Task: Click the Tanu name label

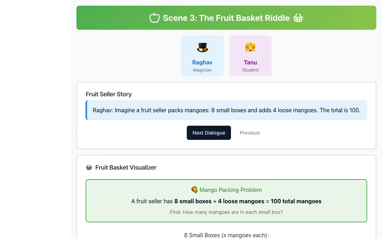Action: (250, 62)
